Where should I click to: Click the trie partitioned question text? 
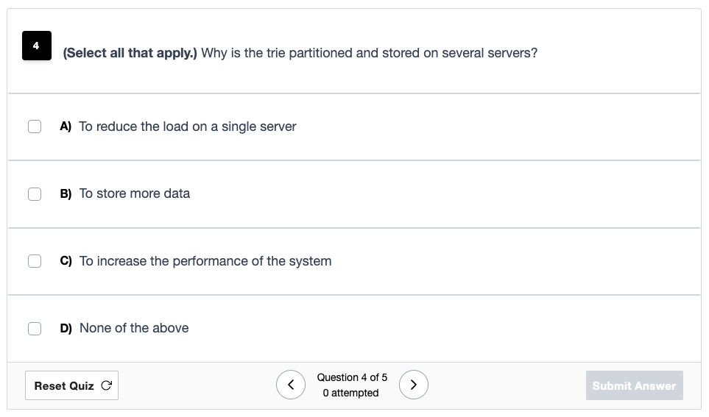pyautogui.click(x=300, y=53)
